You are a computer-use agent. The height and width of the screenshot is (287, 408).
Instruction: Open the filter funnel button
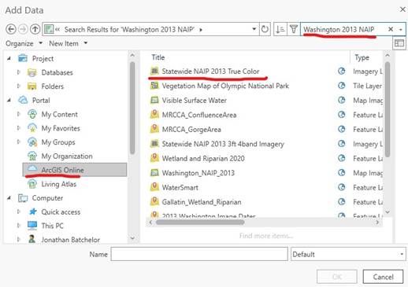click(x=293, y=29)
